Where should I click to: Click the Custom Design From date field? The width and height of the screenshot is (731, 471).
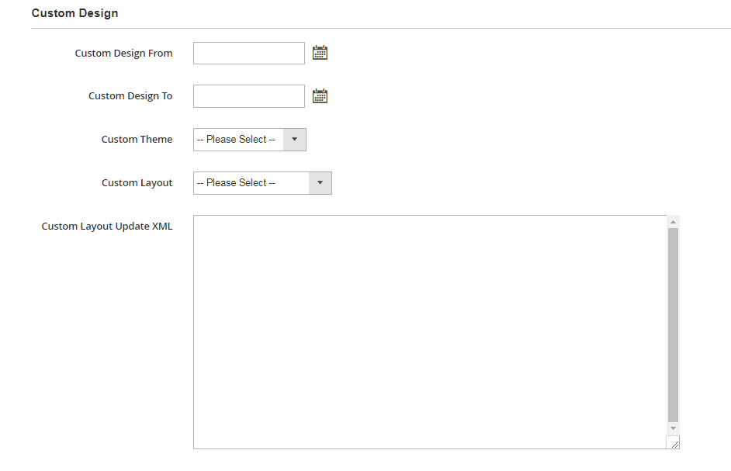(249, 54)
